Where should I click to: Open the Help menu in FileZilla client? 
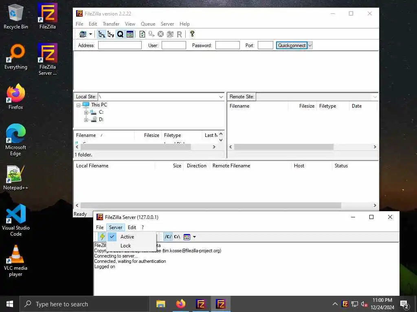click(x=184, y=24)
